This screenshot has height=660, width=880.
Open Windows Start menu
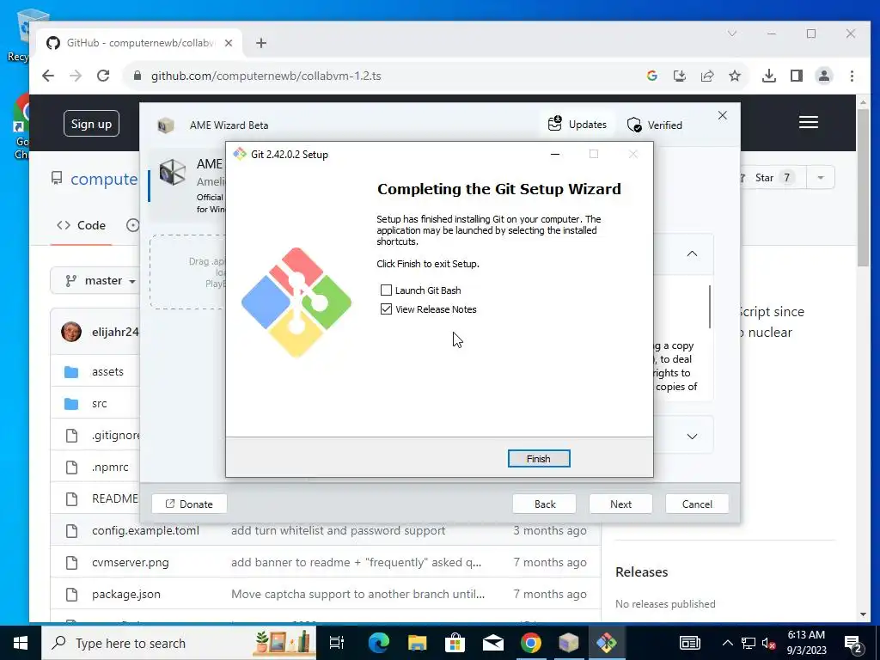pos(21,643)
